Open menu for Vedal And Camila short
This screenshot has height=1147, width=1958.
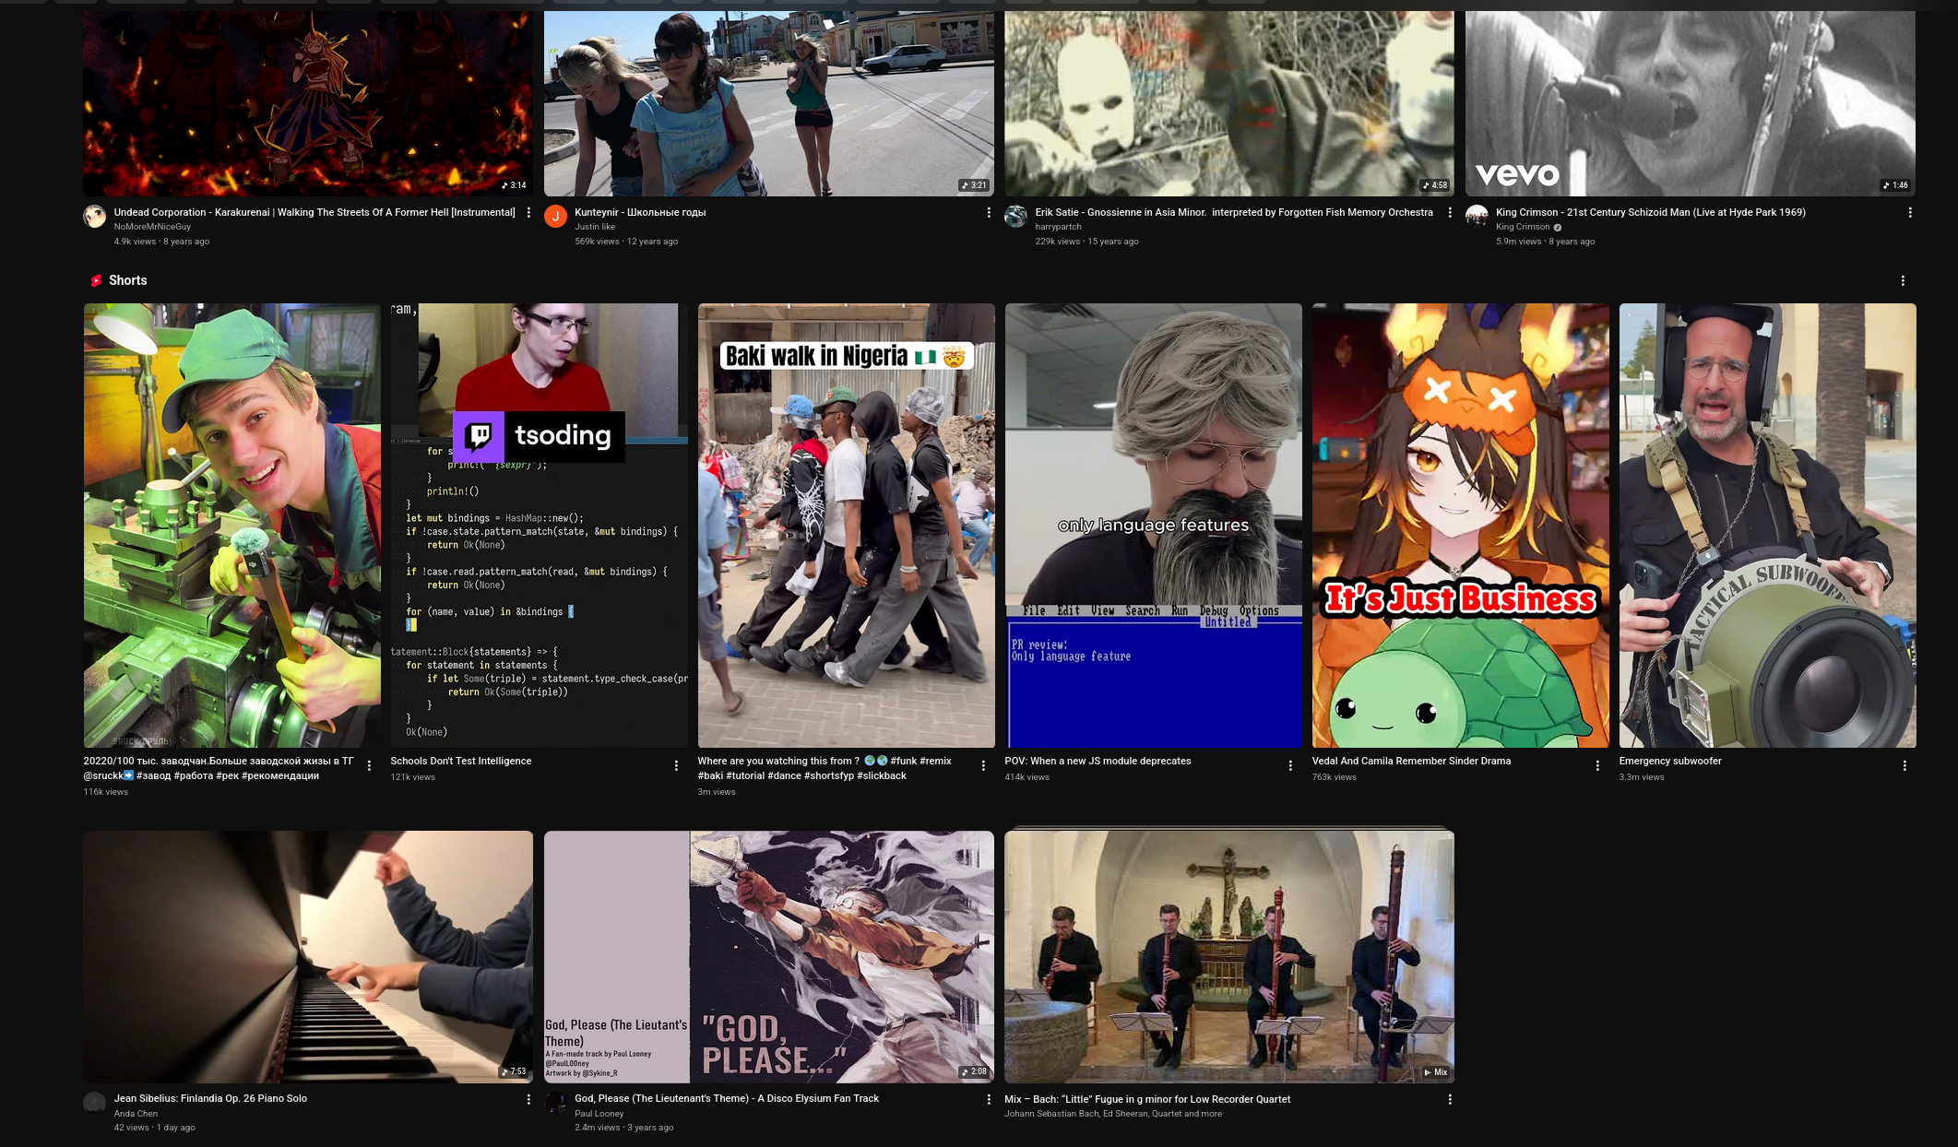coord(1597,766)
